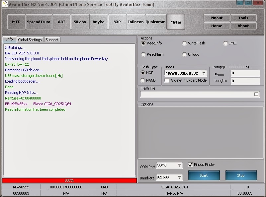Click the Options panel area

coord(201,132)
